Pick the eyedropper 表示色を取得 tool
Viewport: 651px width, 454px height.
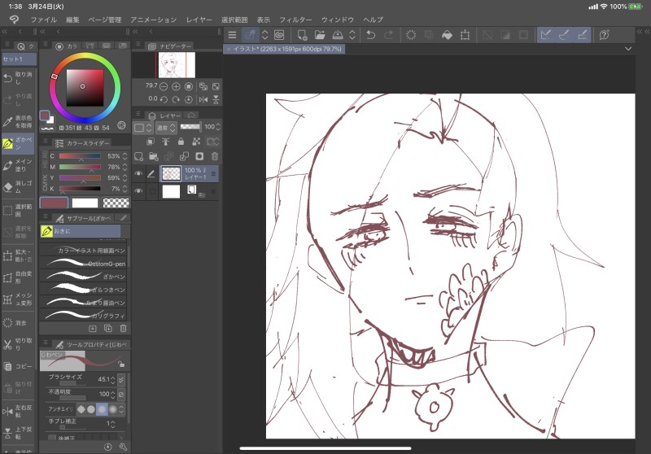point(17,121)
